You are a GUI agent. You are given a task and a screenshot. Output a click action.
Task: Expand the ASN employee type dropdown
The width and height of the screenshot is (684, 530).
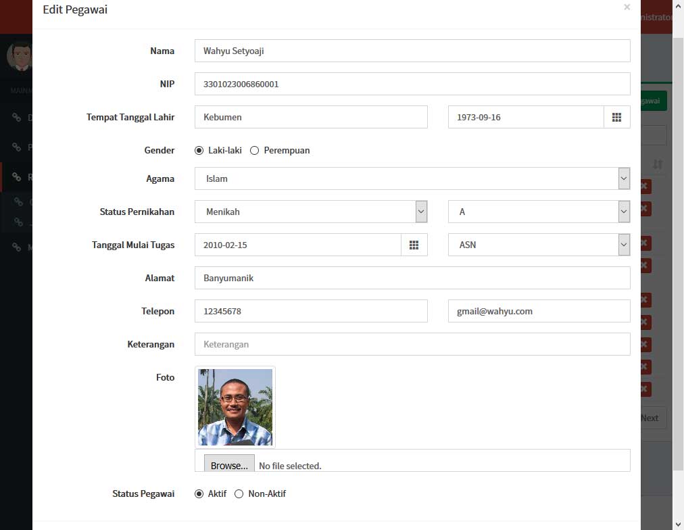pos(623,245)
